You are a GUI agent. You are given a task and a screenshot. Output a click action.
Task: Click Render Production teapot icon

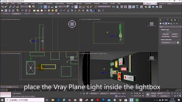[153, 7]
